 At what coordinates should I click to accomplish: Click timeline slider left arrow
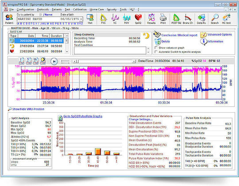[x=74, y=61]
